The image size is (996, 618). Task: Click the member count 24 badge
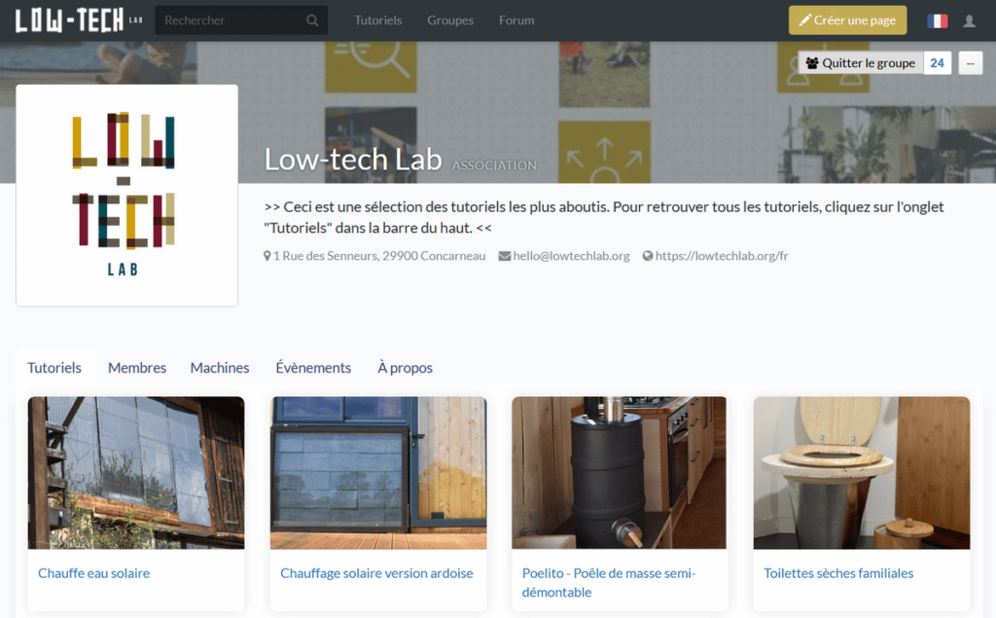click(937, 63)
